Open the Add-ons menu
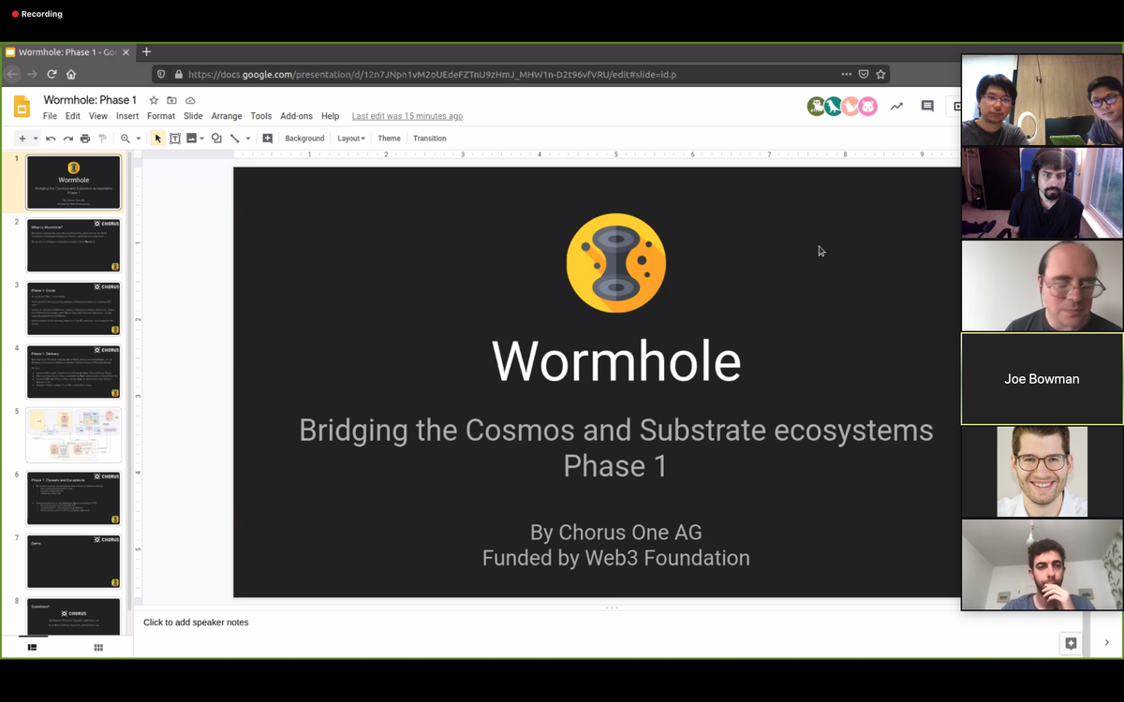 297,116
